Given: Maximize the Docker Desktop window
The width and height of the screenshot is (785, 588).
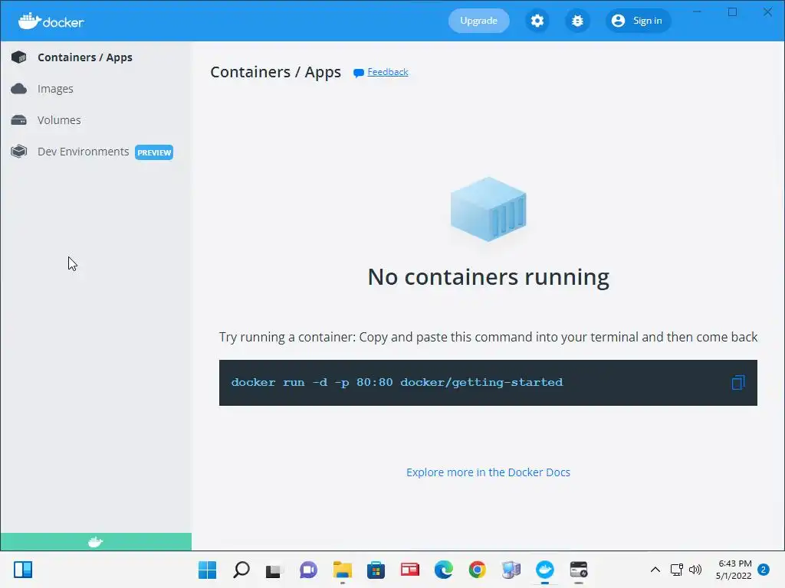Looking at the screenshot, I should pos(732,12).
